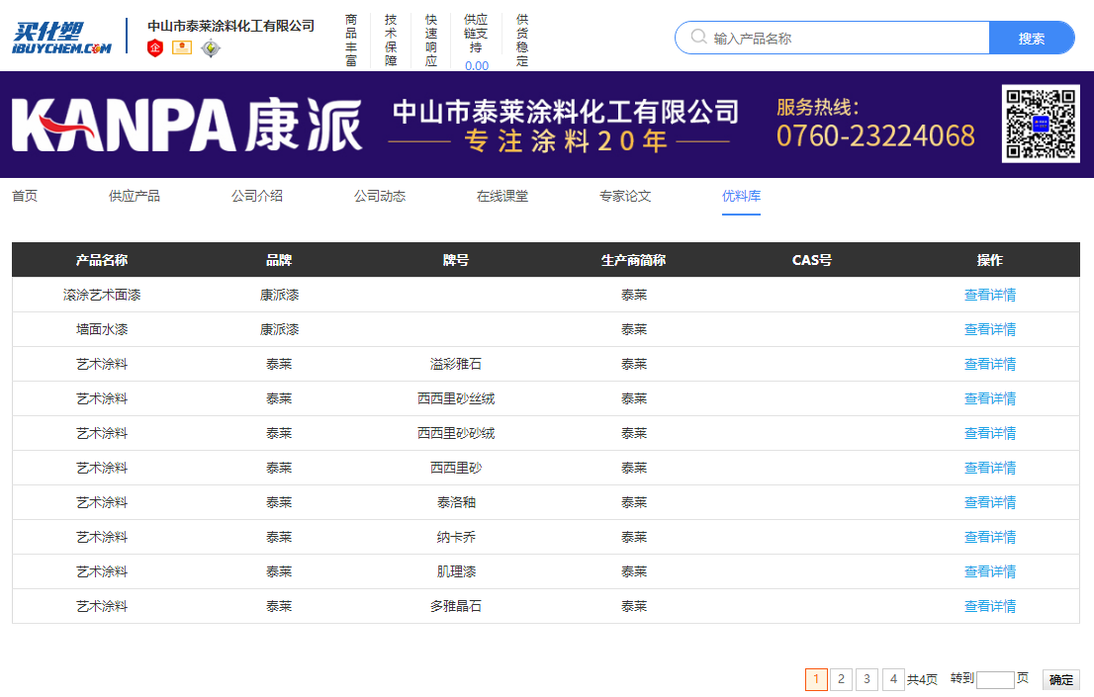Image resolution: width=1094 pixels, height=697 pixels.
Task: View details for 纳卡乔 row
Action: click(989, 537)
